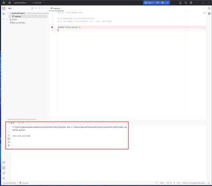This screenshot has width=212, height=186.
Task: Click pythonProject breadcrumb in status bar
Action: tap(10, 183)
